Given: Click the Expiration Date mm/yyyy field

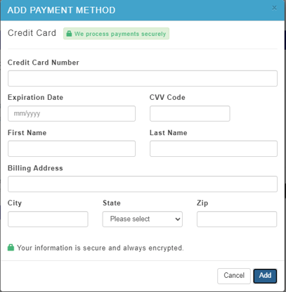Looking at the screenshot, I should pos(72,113).
